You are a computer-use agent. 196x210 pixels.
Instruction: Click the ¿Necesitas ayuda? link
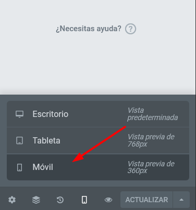pos(89,29)
